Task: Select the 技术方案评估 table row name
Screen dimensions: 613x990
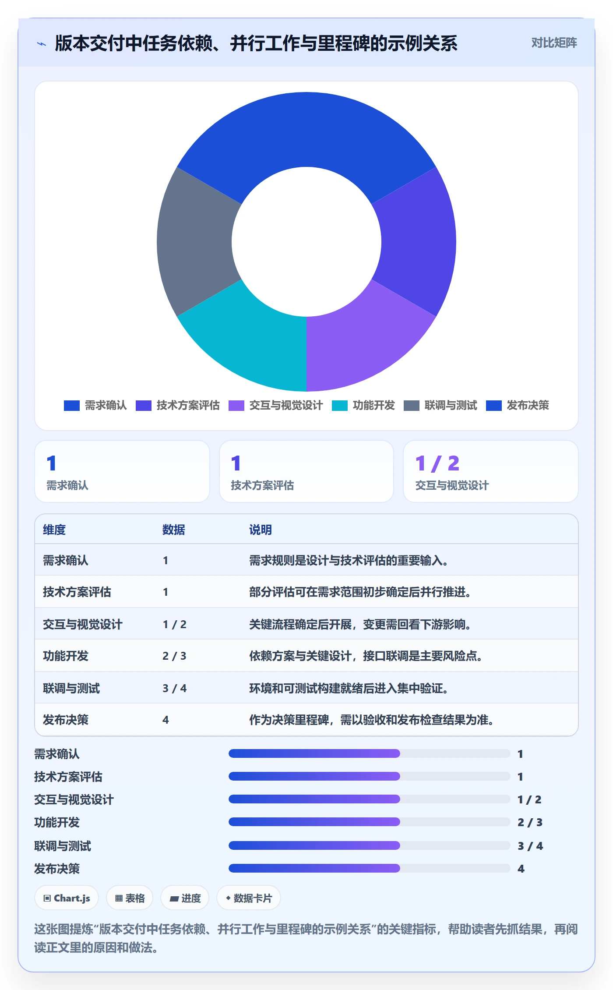Action: pyautogui.click(x=77, y=592)
